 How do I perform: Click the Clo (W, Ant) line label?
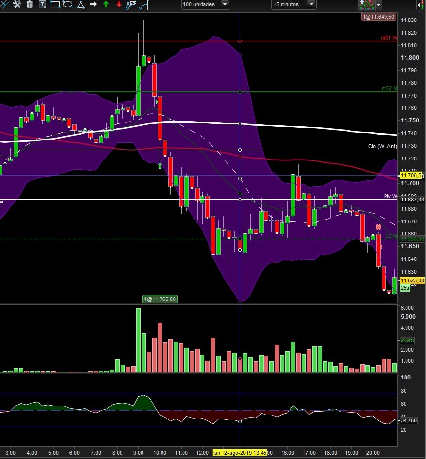click(383, 146)
